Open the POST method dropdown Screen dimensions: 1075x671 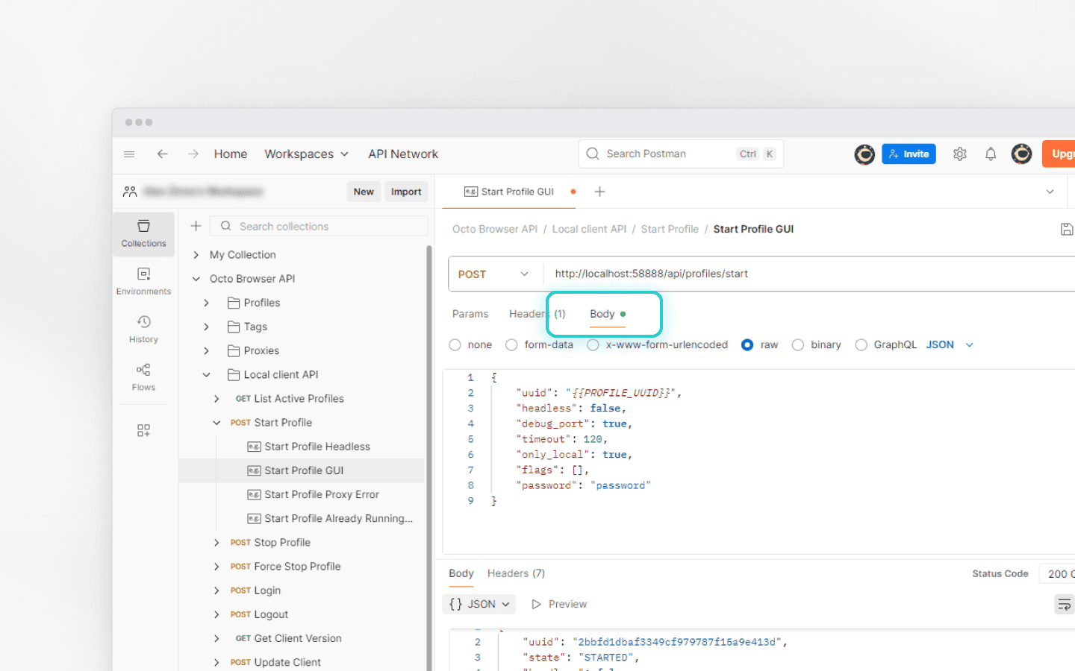point(493,274)
